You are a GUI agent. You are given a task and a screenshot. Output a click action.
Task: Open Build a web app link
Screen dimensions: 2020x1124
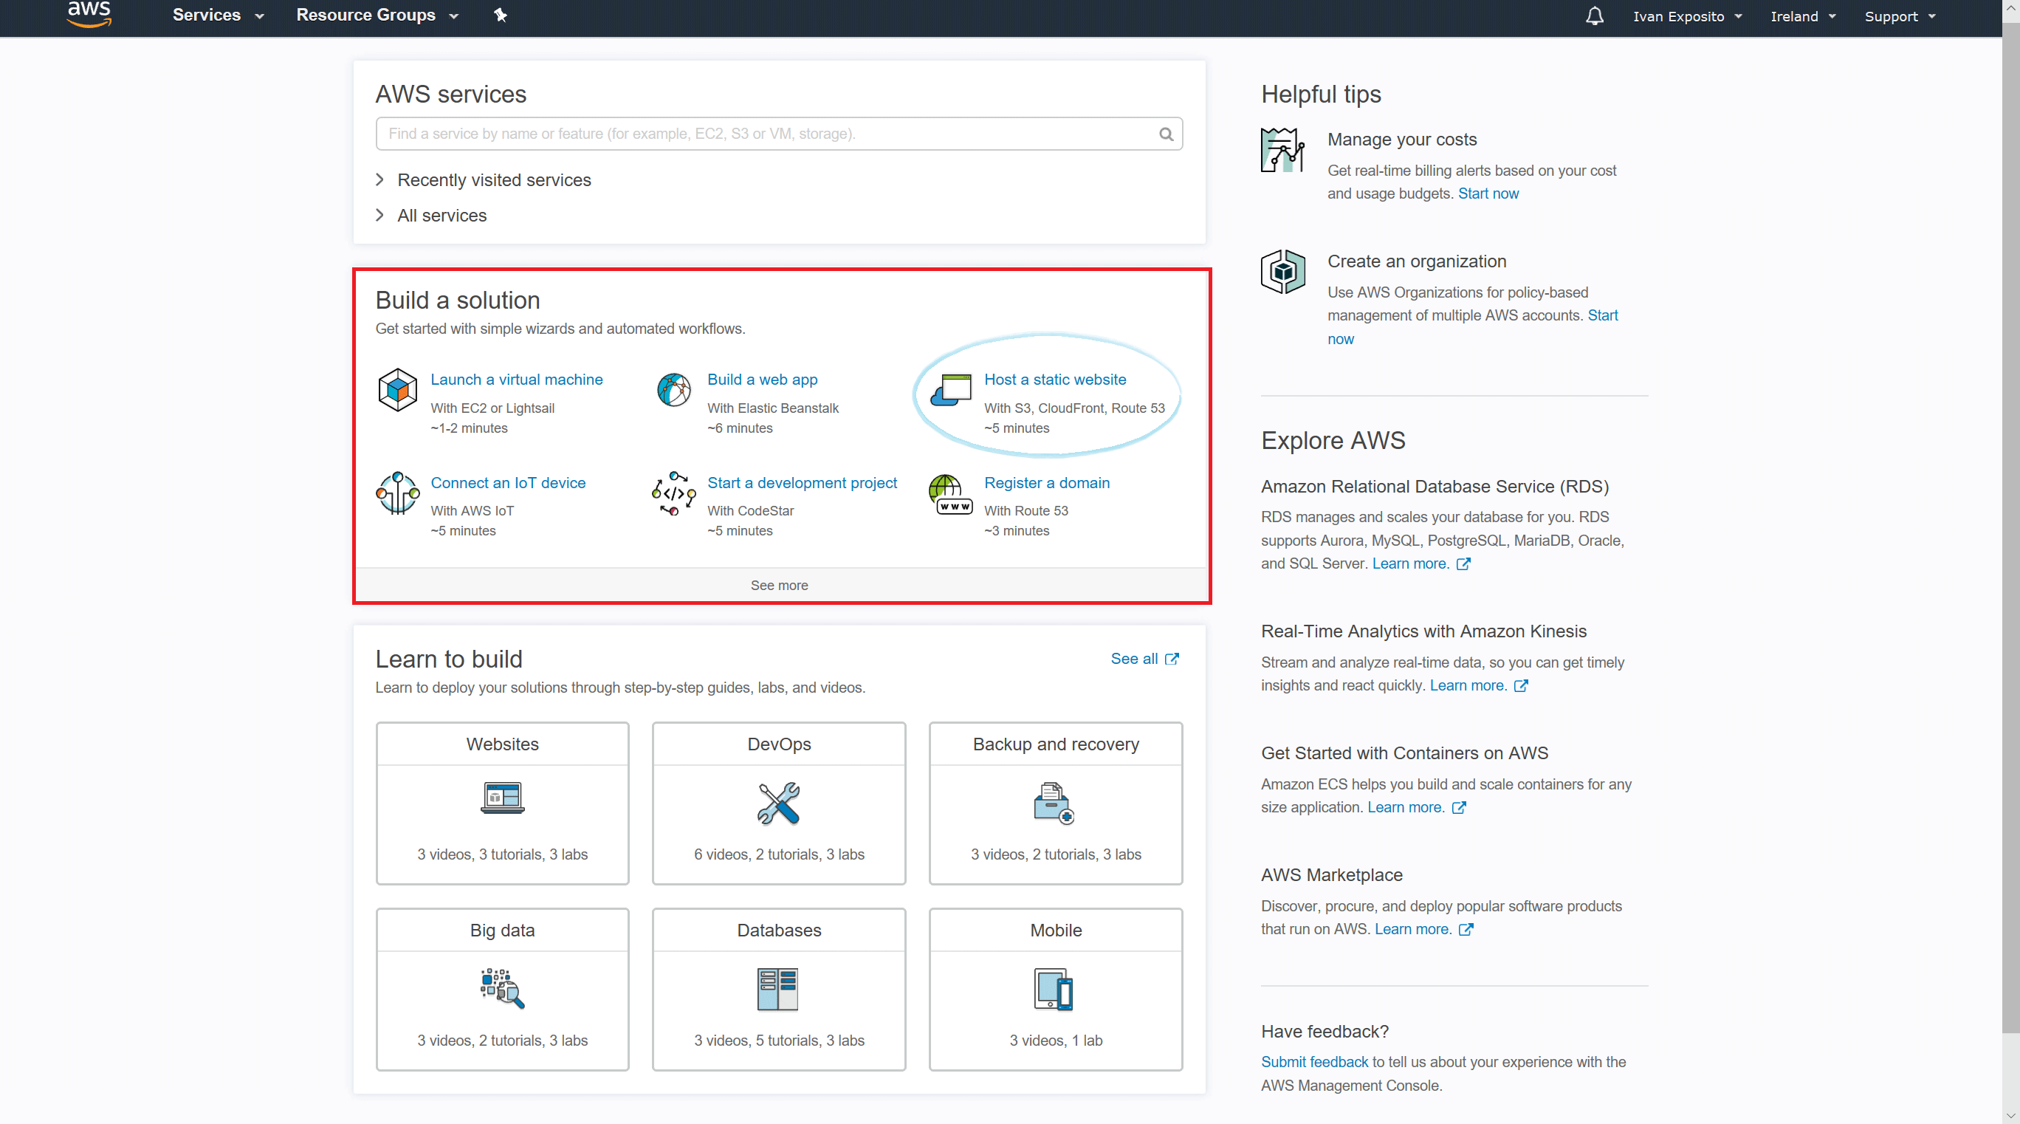(762, 380)
